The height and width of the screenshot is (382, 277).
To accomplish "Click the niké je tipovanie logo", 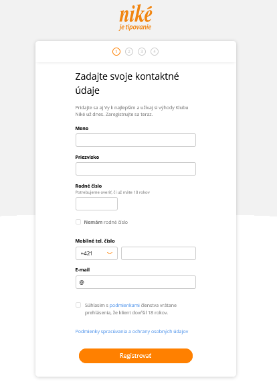I will coord(135,18).
